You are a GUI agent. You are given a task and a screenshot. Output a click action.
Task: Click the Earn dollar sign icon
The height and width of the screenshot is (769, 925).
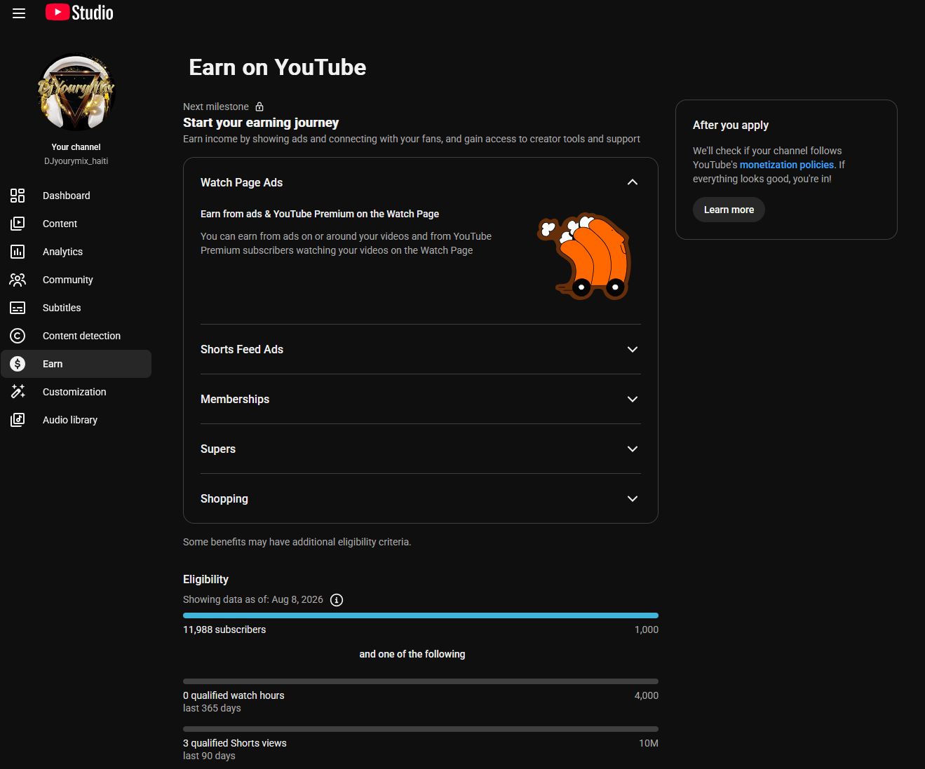18,364
